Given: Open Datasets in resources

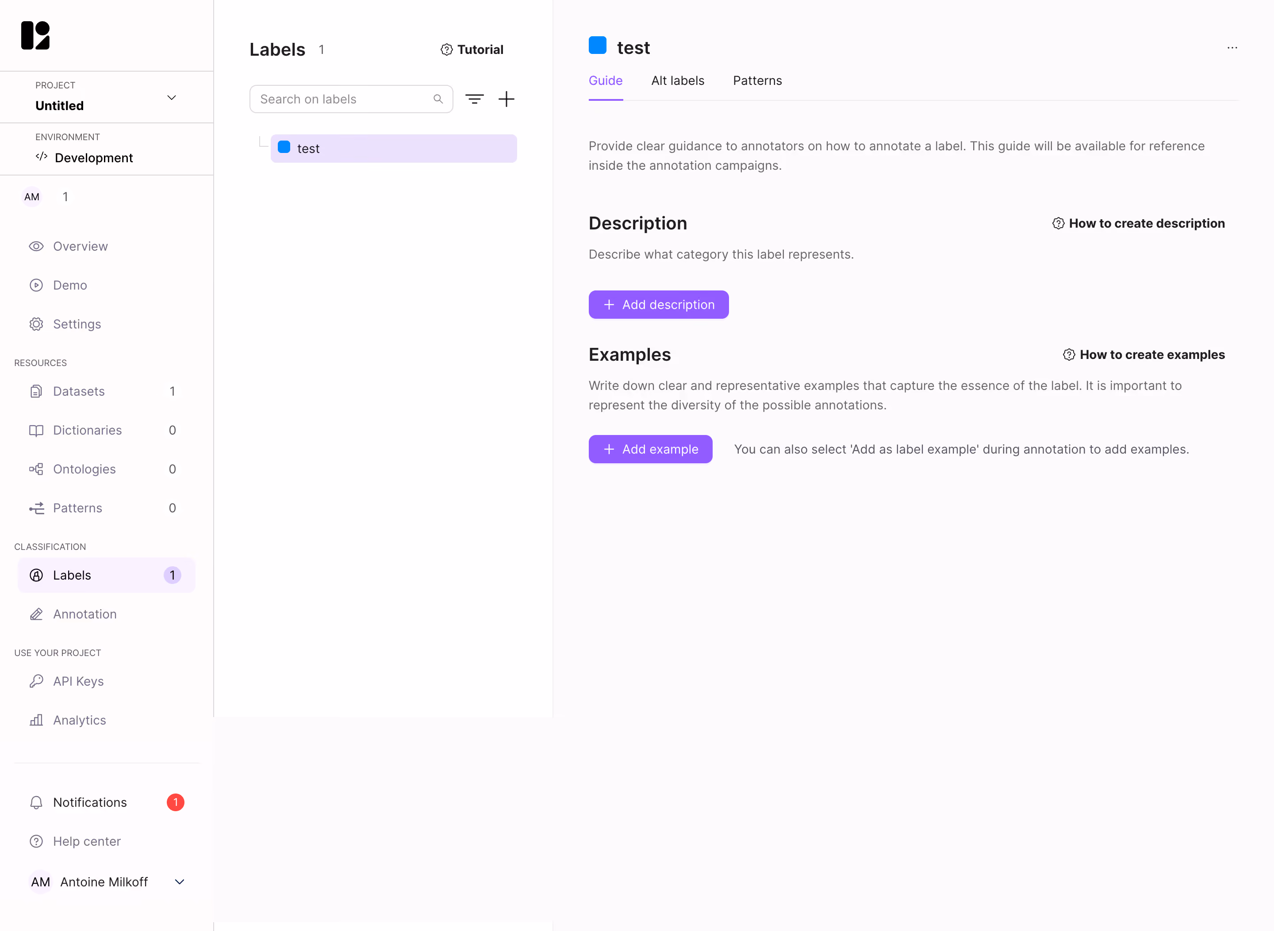Looking at the screenshot, I should click(x=106, y=391).
